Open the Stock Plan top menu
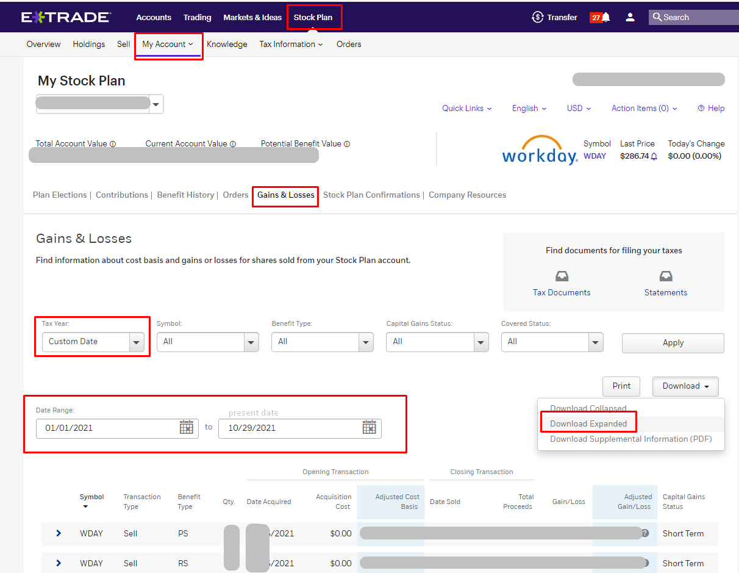The width and height of the screenshot is (739, 573). point(313,17)
